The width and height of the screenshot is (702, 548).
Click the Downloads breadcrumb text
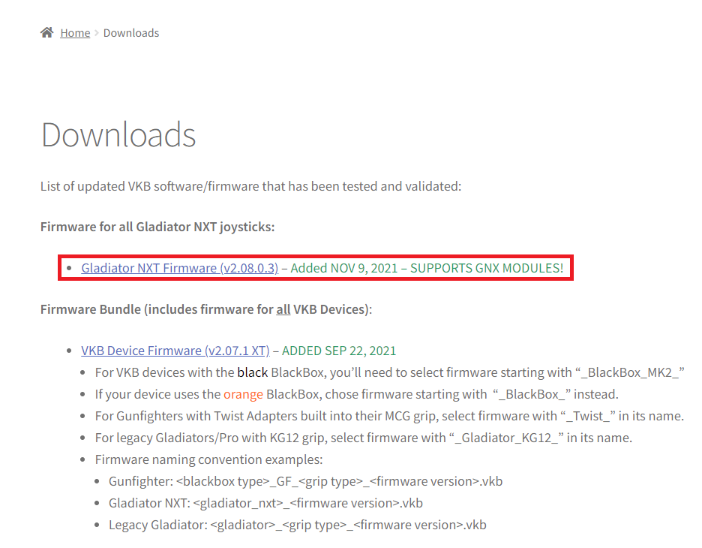[x=131, y=33]
